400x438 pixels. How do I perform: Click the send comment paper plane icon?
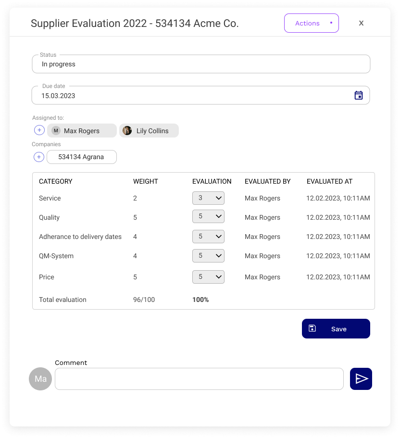click(x=361, y=379)
